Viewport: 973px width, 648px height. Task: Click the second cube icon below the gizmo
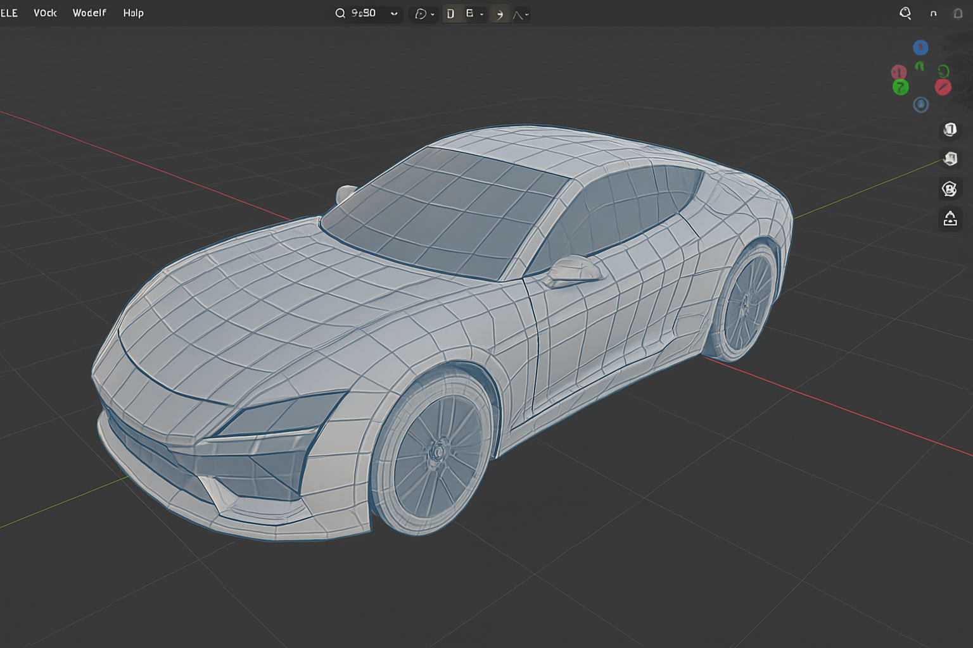(x=950, y=158)
